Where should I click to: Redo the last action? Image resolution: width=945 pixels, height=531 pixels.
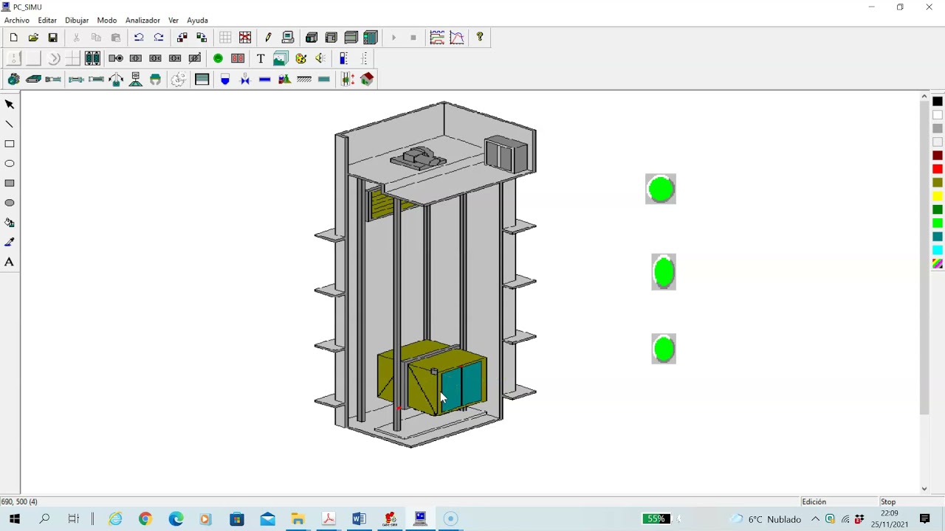(159, 38)
